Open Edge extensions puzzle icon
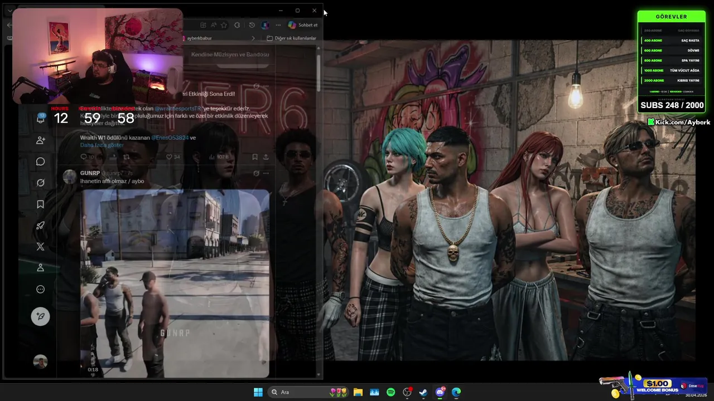714x401 pixels. (x=237, y=25)
